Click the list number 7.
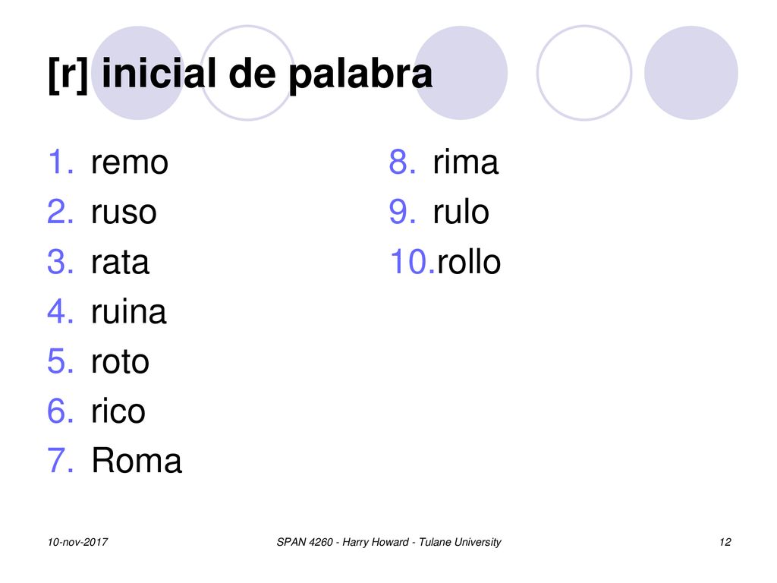Image resolution: width=777 pixels, height=583 pixels. click(x=61, y=461)
